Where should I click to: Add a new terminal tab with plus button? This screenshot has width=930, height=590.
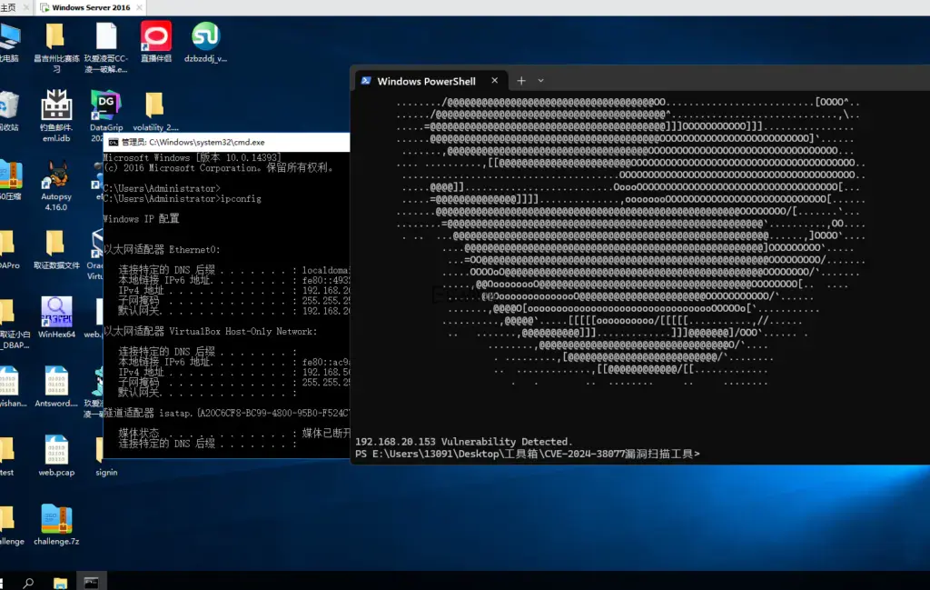pos(521,81)
